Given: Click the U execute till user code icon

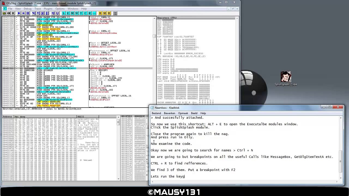Looking at the screenshot, I should coord(58,13).
